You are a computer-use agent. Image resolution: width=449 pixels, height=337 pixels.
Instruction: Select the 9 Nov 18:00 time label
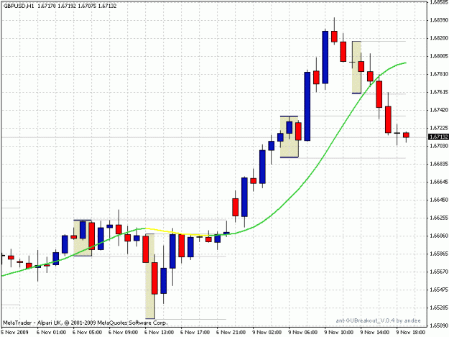pyautogui.click(x=411, y=333)
